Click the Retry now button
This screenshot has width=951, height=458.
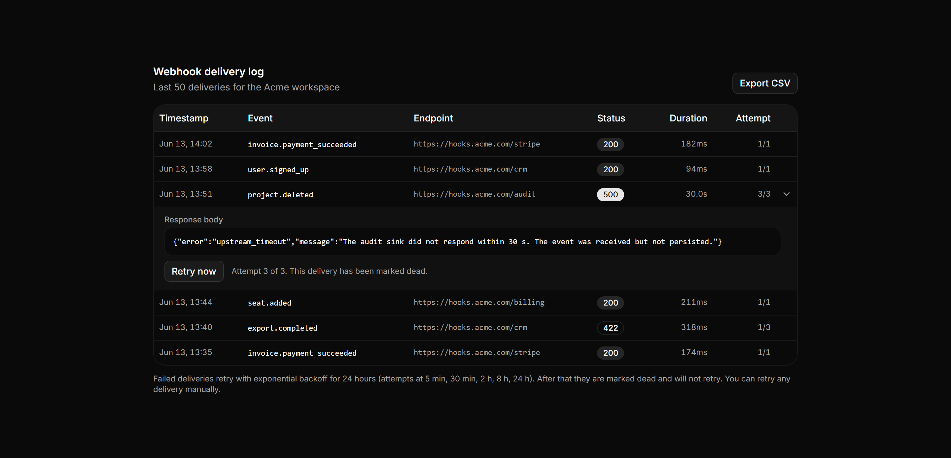tap(194, 271)
